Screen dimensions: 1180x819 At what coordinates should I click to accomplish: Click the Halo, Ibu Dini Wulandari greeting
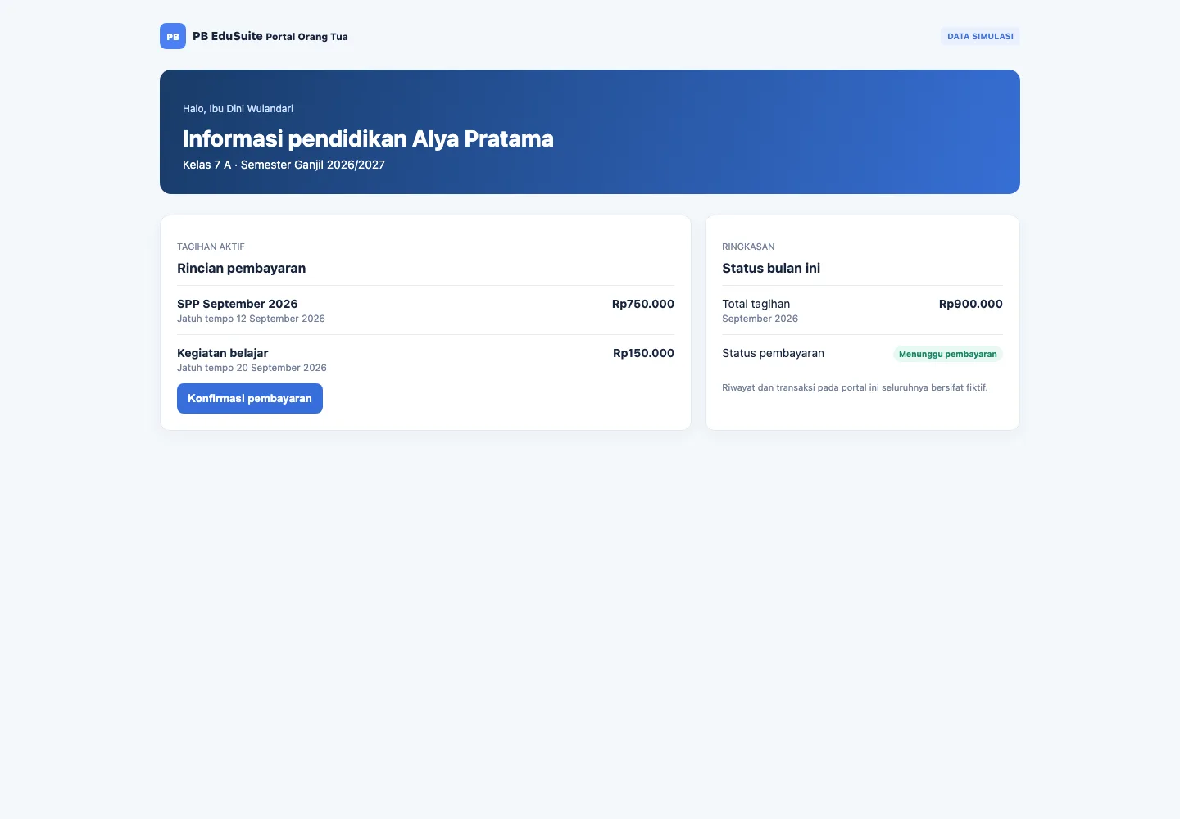click(x=238, y=108)
